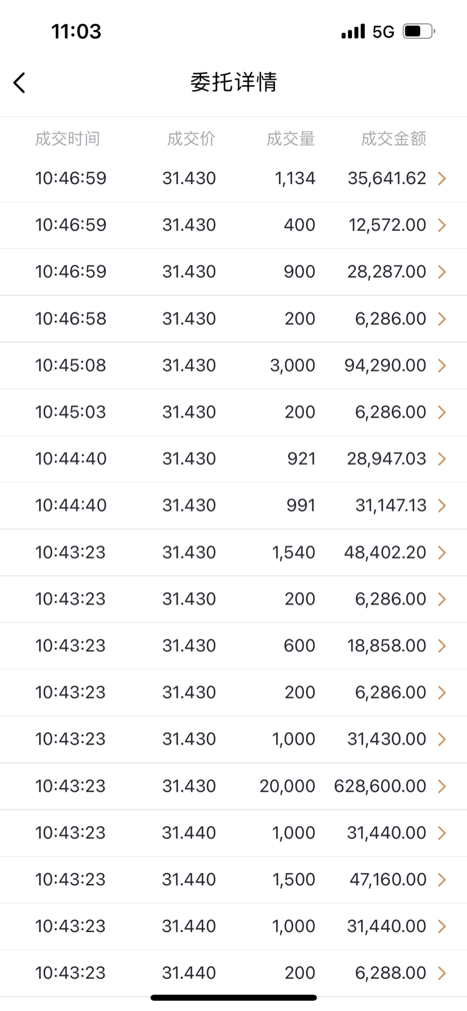Open chevron next to 28,287.00 amount
The height and width of the screenshot is (1011, 467).
tap(442, 272)
